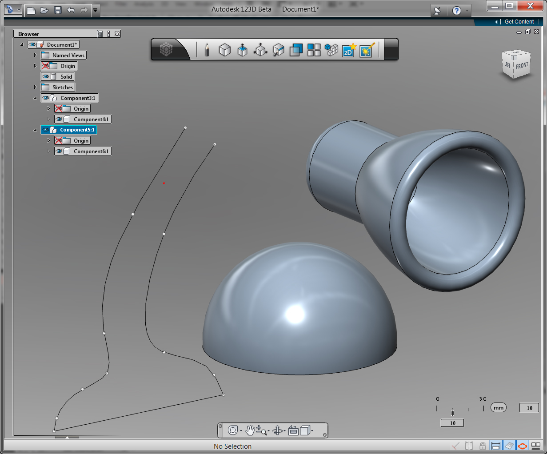Collapse the Component5:1 tree branch
The width and height of the screenshot is (547, 454).
(35, 130)
